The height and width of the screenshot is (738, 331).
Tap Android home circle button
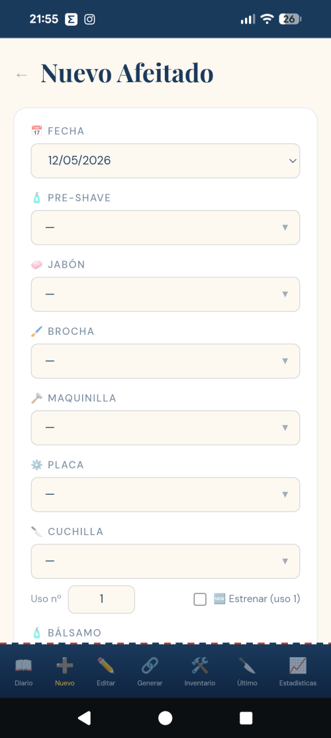click(165, 717)
